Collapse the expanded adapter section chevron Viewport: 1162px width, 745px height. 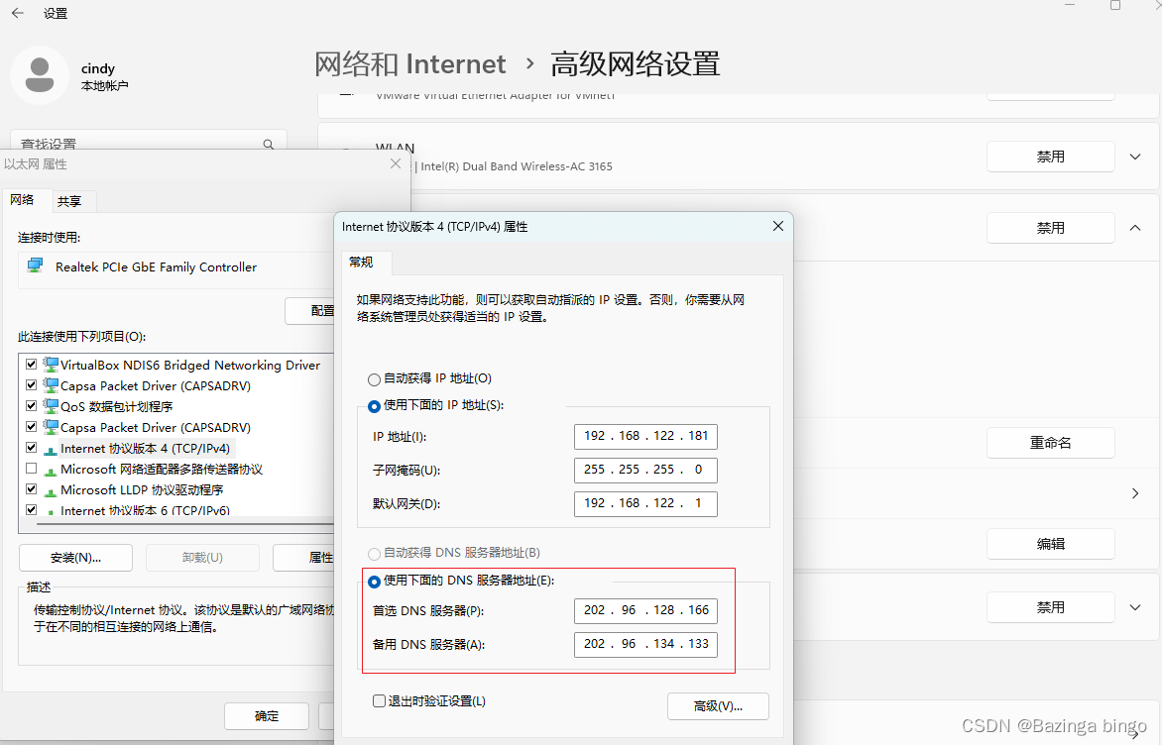(x=1135, y=228)
